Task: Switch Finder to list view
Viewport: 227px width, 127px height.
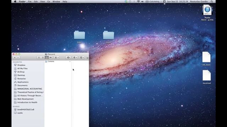Action: click(x=43, y=58)
